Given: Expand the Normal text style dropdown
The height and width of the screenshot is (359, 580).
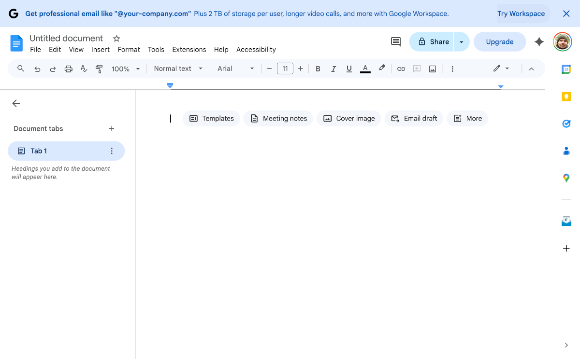Looking at the screenshot, I should [x=178, y=69].
